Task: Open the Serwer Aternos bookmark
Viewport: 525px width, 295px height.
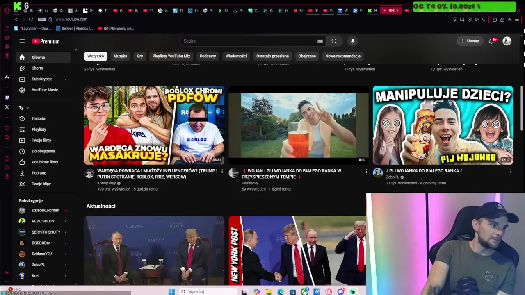Action: click(x=74, y=29)
